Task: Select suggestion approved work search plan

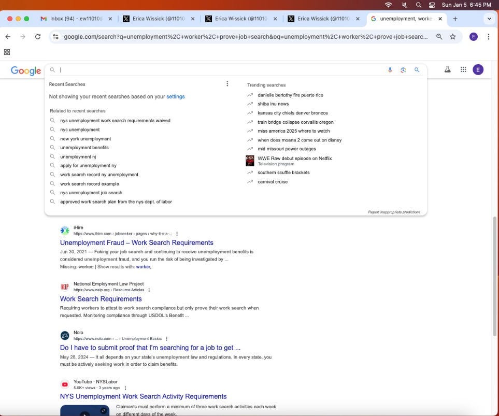Action: tap(116, 202)
